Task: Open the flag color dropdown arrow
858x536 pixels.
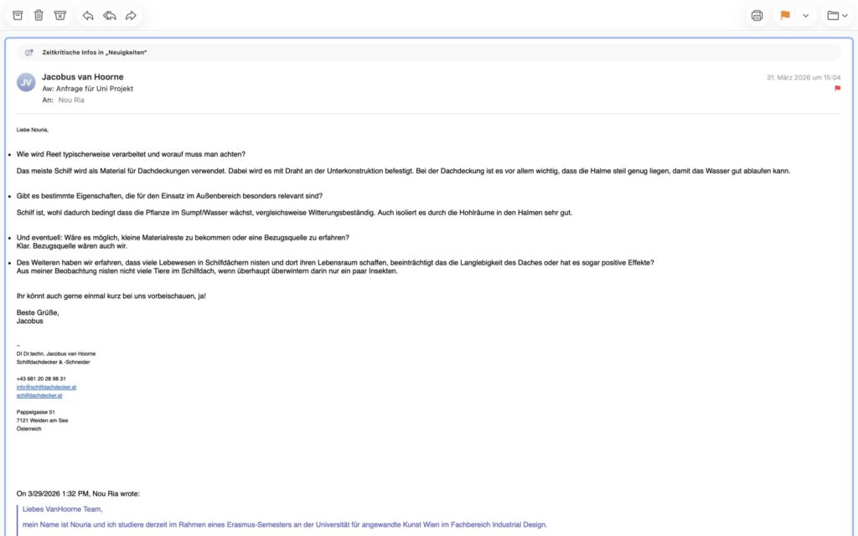Action: pyautogui.click(x=806, y=15)
